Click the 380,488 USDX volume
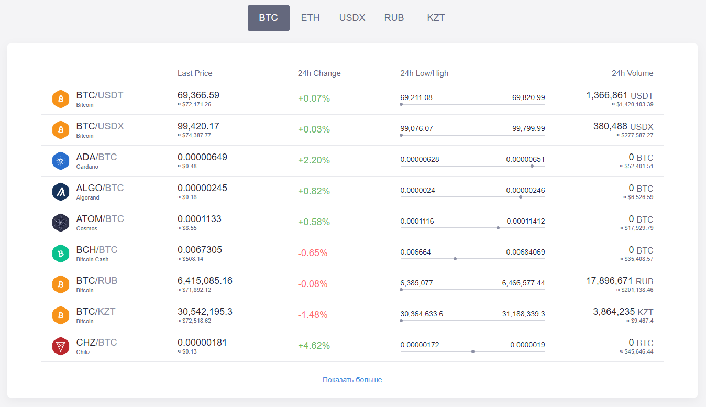706x407 pixels. (623, 126)
